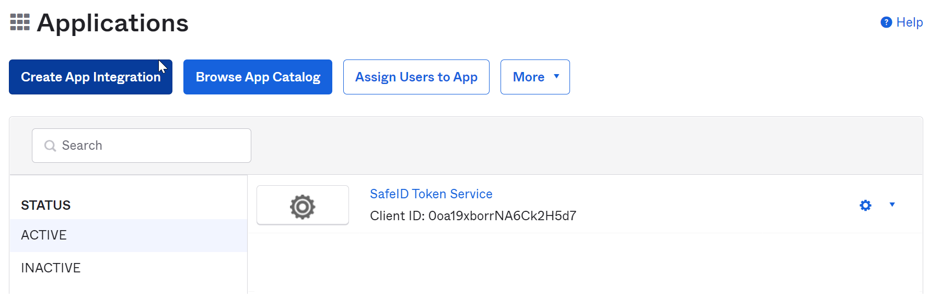Click the Applications grid icon in header
Viewport: 930px width, 299px height.
[20, 22]
